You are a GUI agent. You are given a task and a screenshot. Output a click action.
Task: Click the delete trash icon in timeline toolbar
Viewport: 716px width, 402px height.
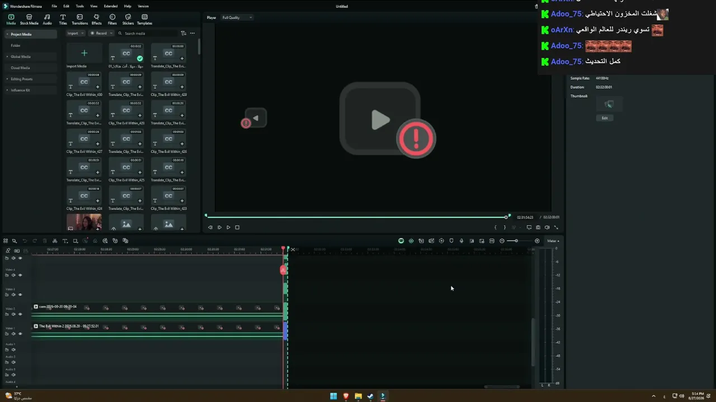pyautogui.click(x=45, y=241)
